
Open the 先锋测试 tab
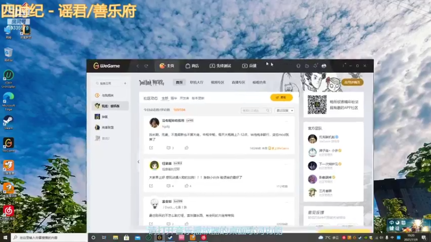click(220, 66)
